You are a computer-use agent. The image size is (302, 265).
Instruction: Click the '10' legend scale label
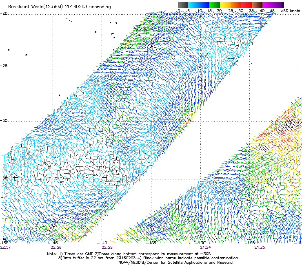pos(200,11)
